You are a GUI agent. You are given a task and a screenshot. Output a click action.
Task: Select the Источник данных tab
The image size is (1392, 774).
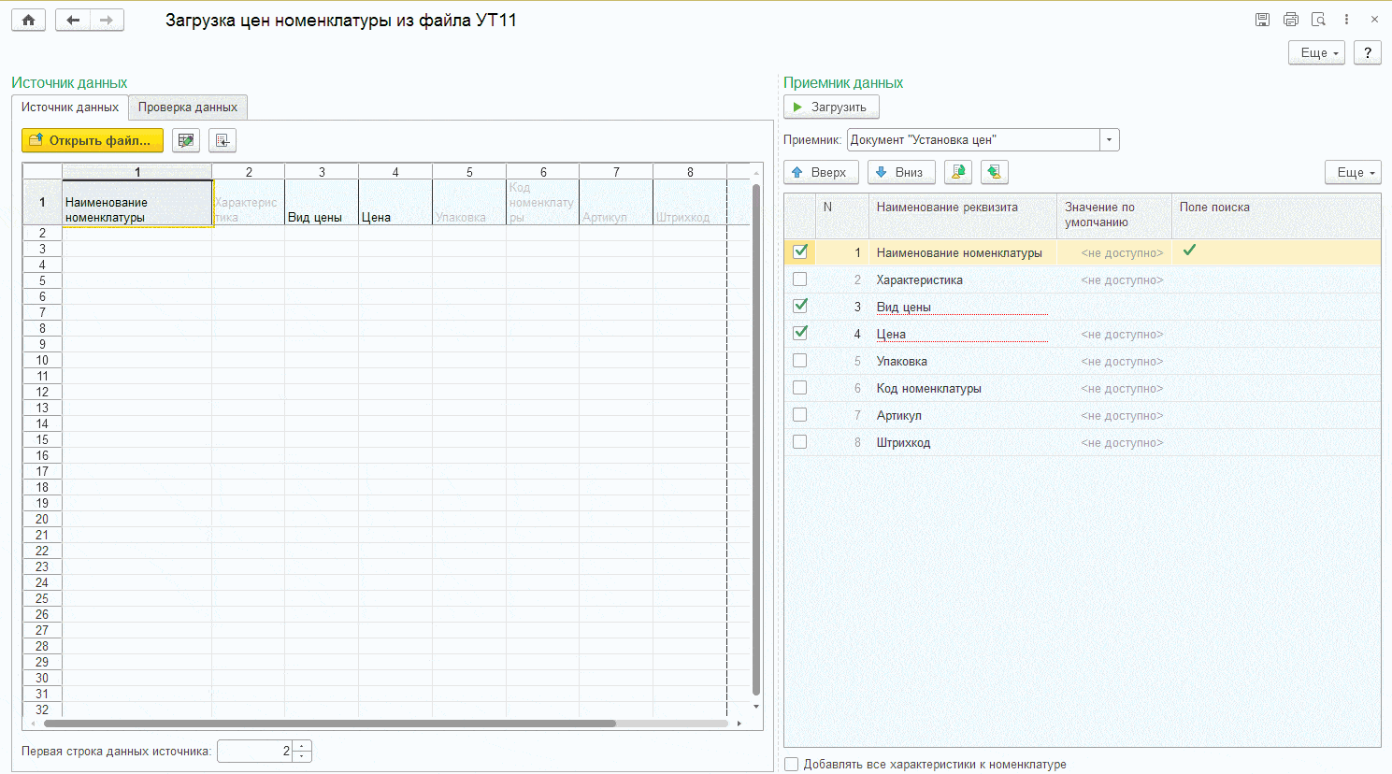(70, 107)
